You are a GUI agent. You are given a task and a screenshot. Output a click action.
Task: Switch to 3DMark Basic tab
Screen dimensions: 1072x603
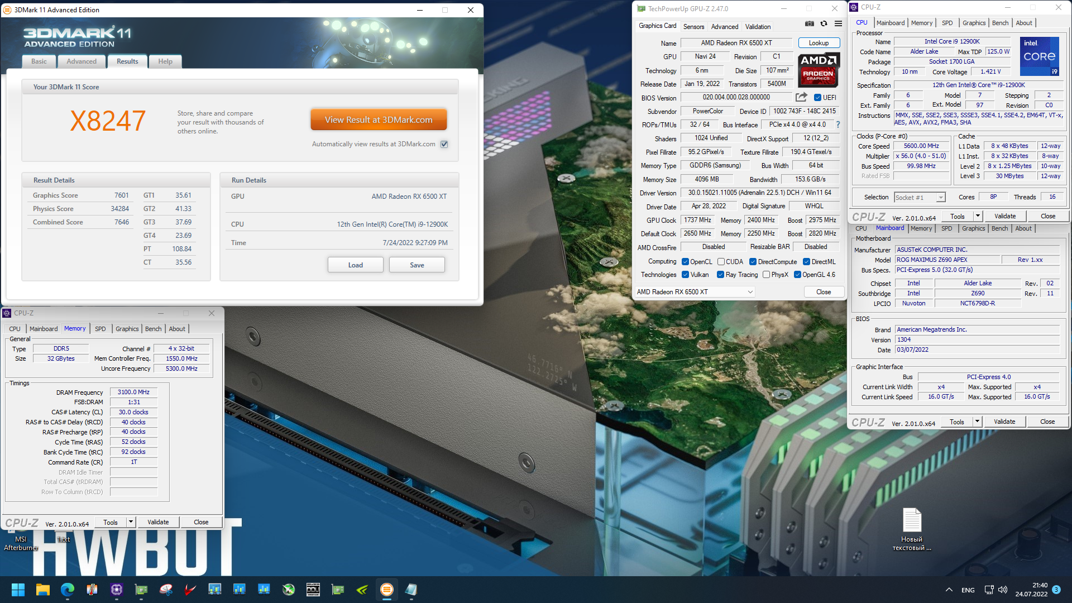(39, 61)
